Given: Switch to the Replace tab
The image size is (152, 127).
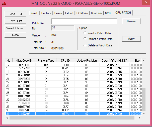Looking at the screenshot, I should pos(46,13).
